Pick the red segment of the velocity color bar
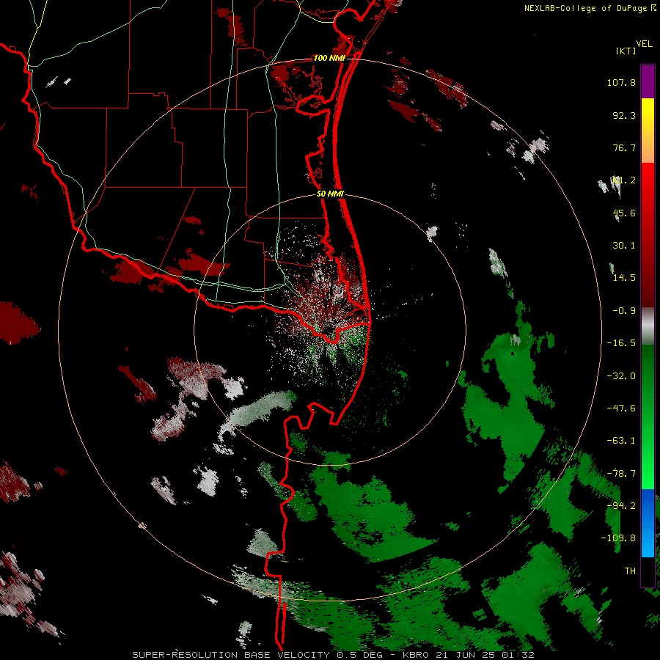 pyautogui.click(x=648, y=235)
